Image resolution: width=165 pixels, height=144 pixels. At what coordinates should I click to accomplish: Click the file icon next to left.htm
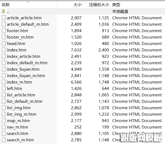click(3, 89)
